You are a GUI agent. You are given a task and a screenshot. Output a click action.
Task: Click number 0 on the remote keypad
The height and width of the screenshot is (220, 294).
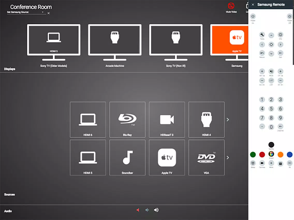point(271,127)
